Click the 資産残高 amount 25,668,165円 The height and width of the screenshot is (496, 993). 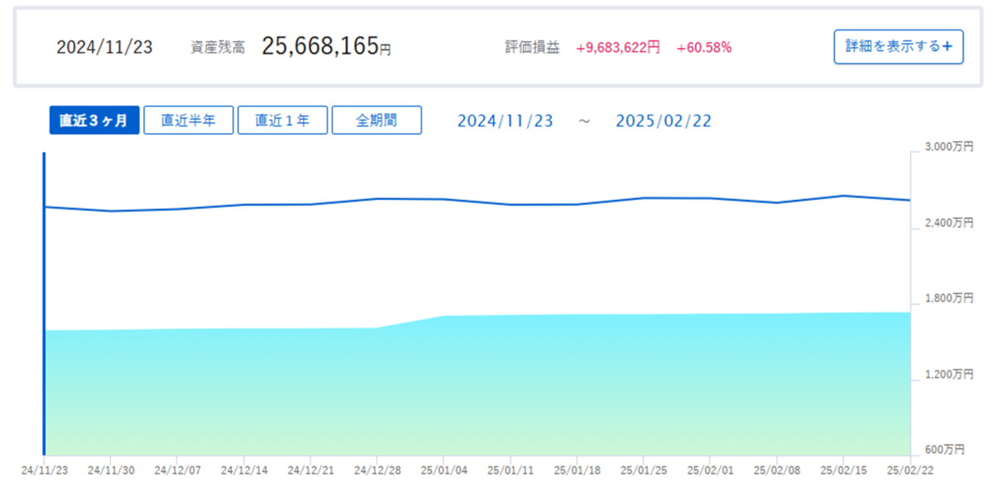[326, 46]
